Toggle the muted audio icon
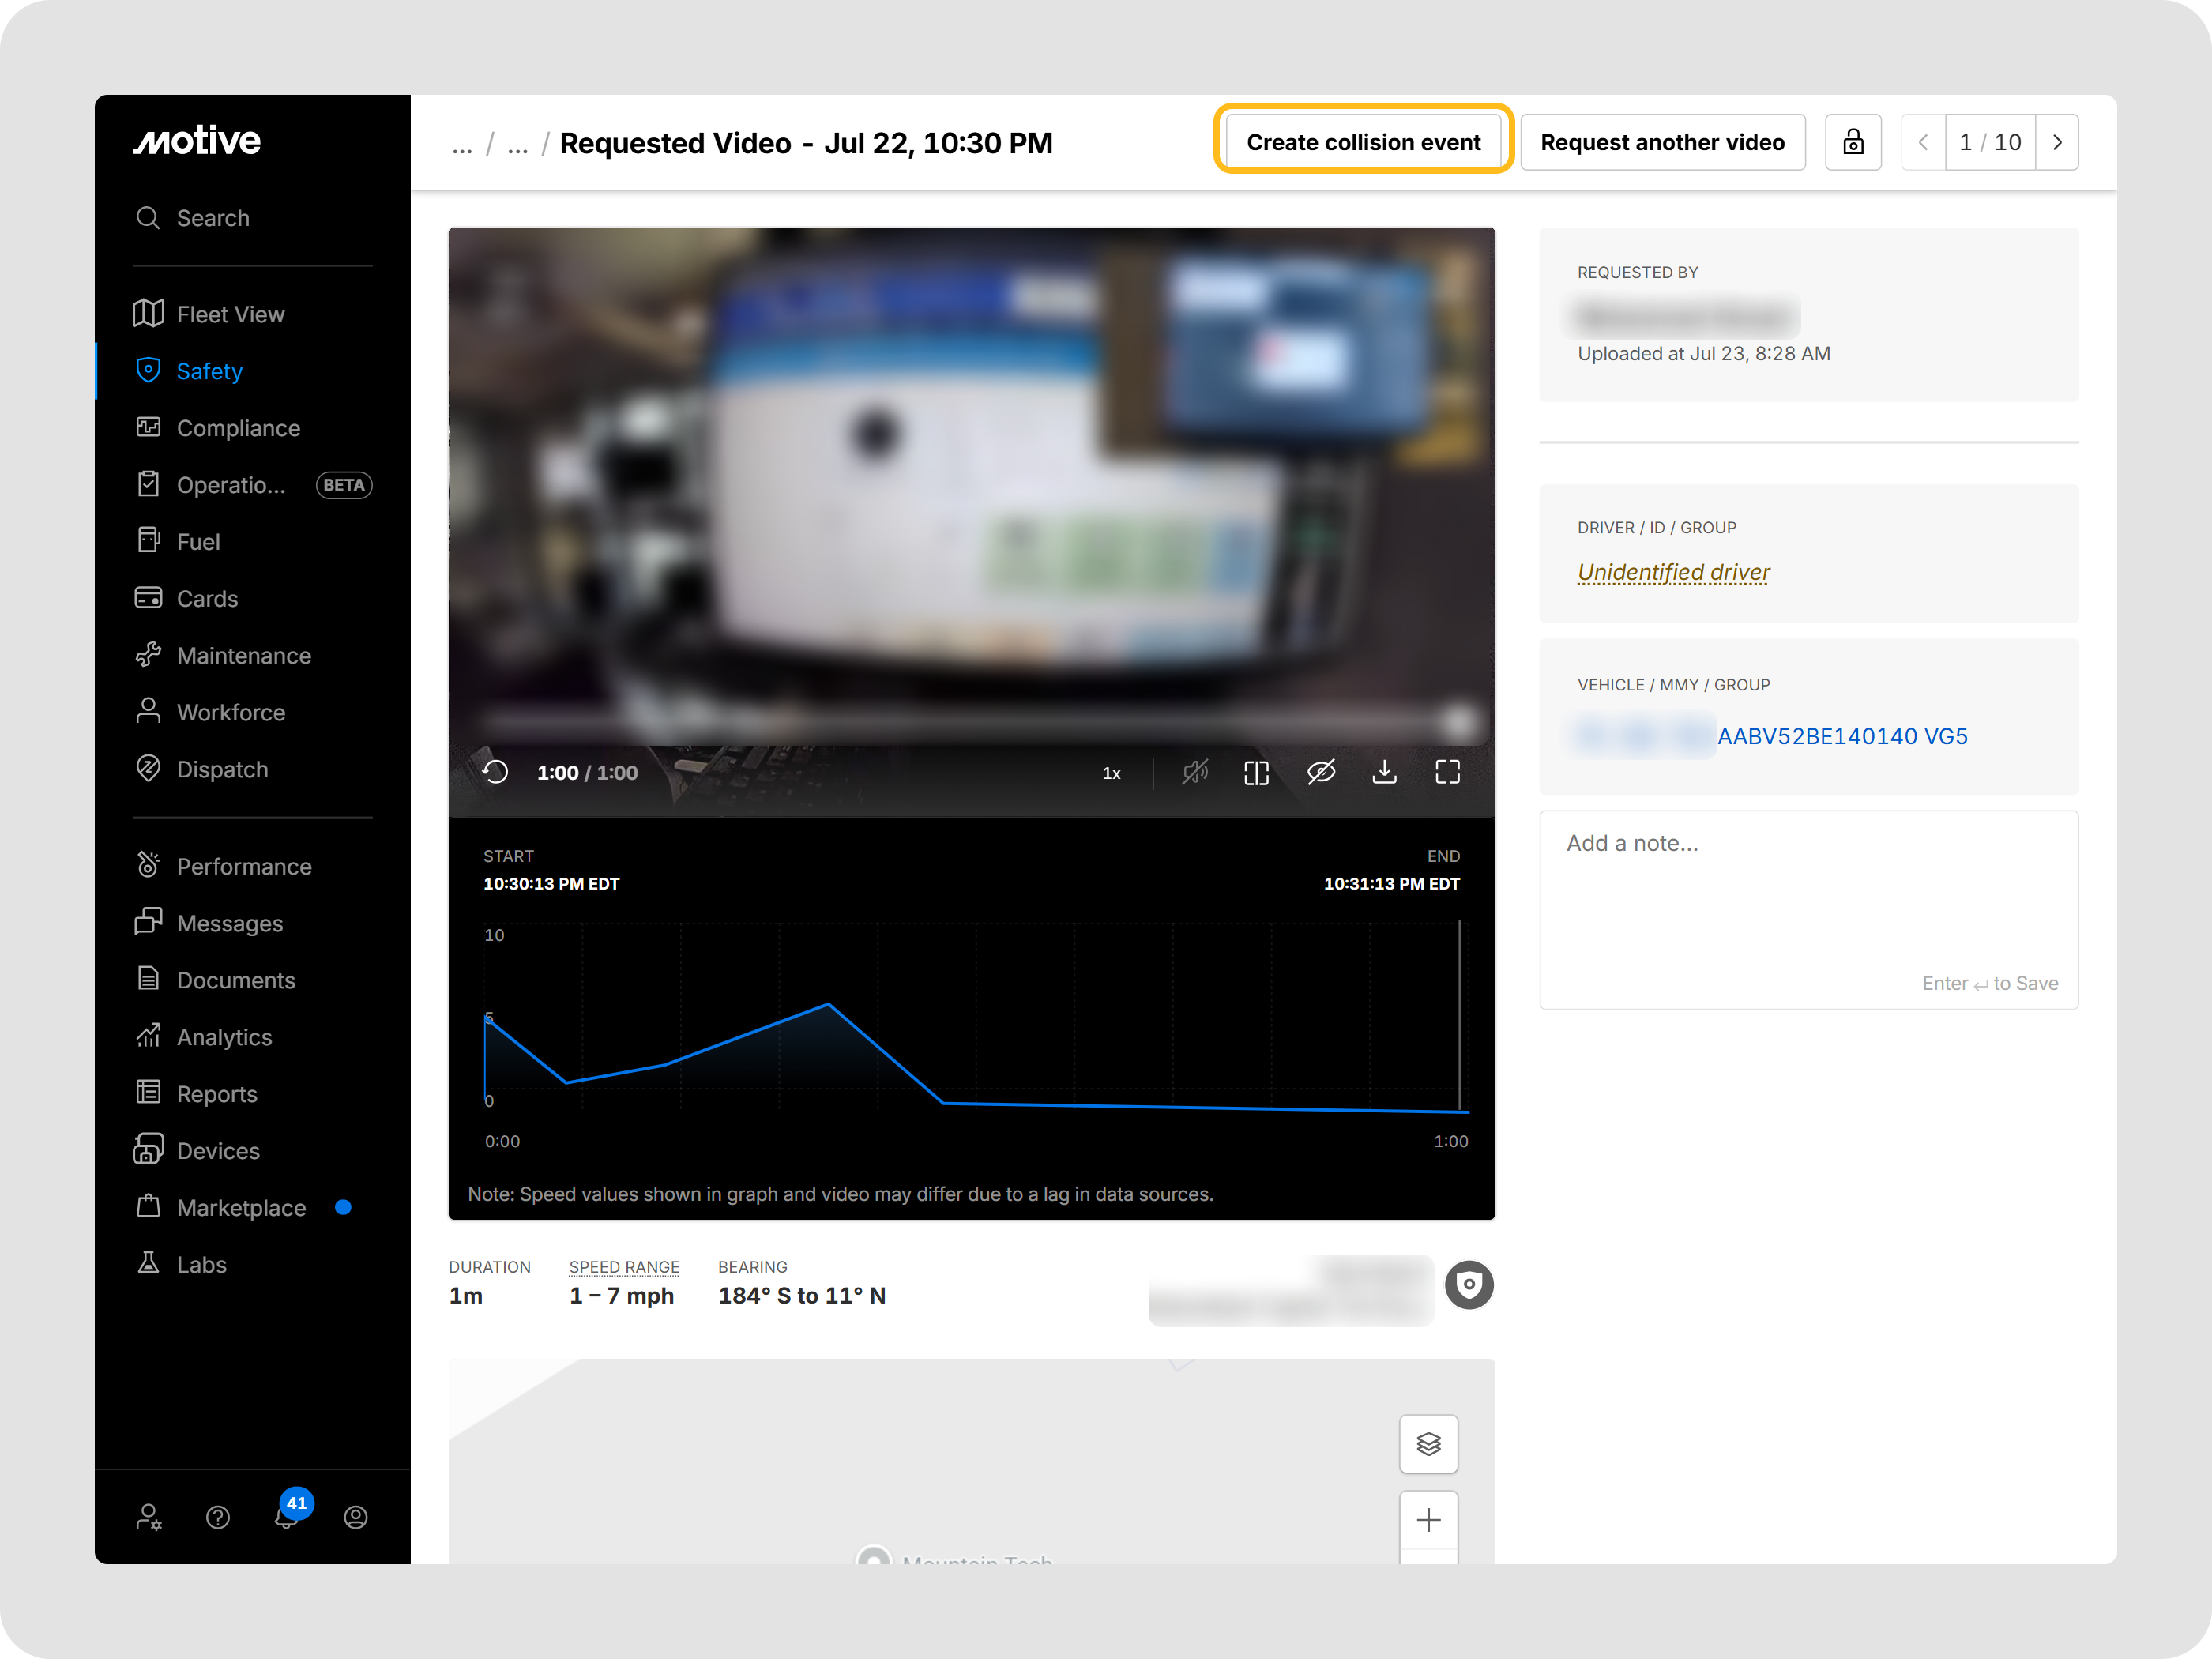 pos(1195,772)
